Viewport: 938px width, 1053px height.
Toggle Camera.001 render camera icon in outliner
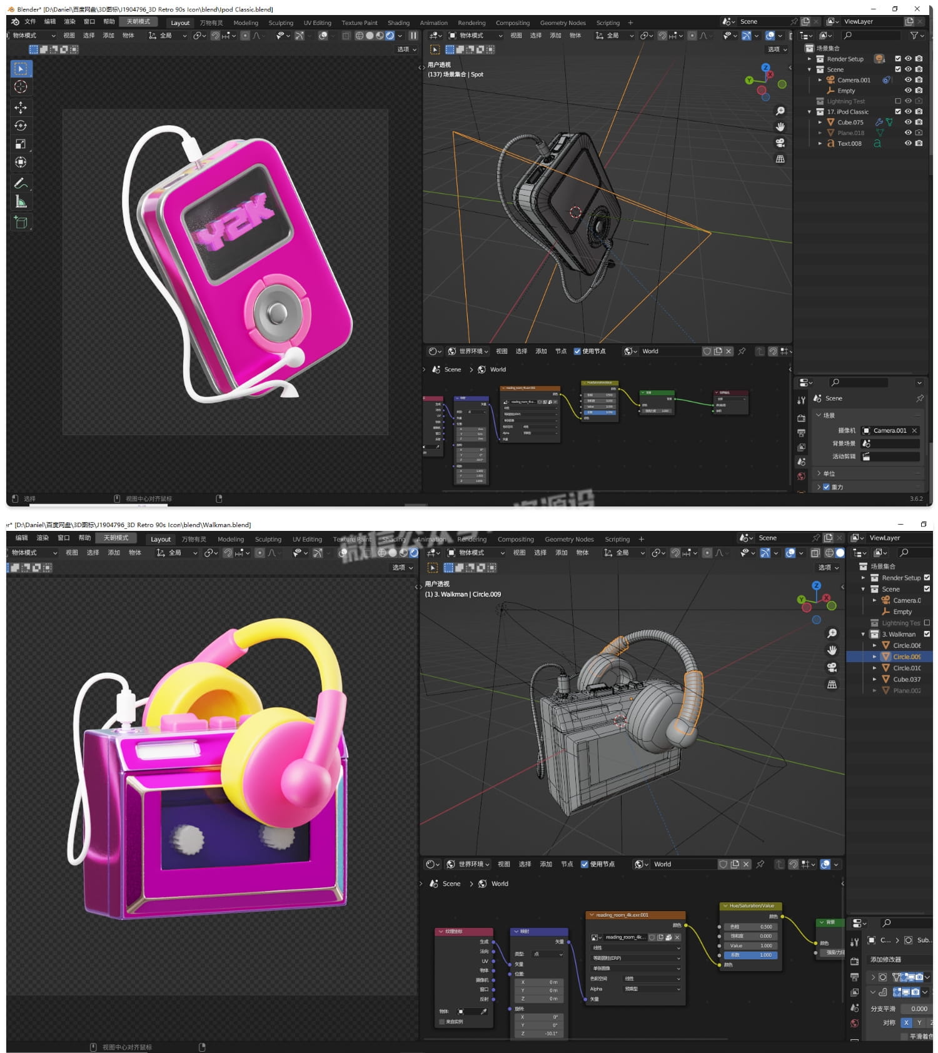pyautogui.click(x=919, y=80)
